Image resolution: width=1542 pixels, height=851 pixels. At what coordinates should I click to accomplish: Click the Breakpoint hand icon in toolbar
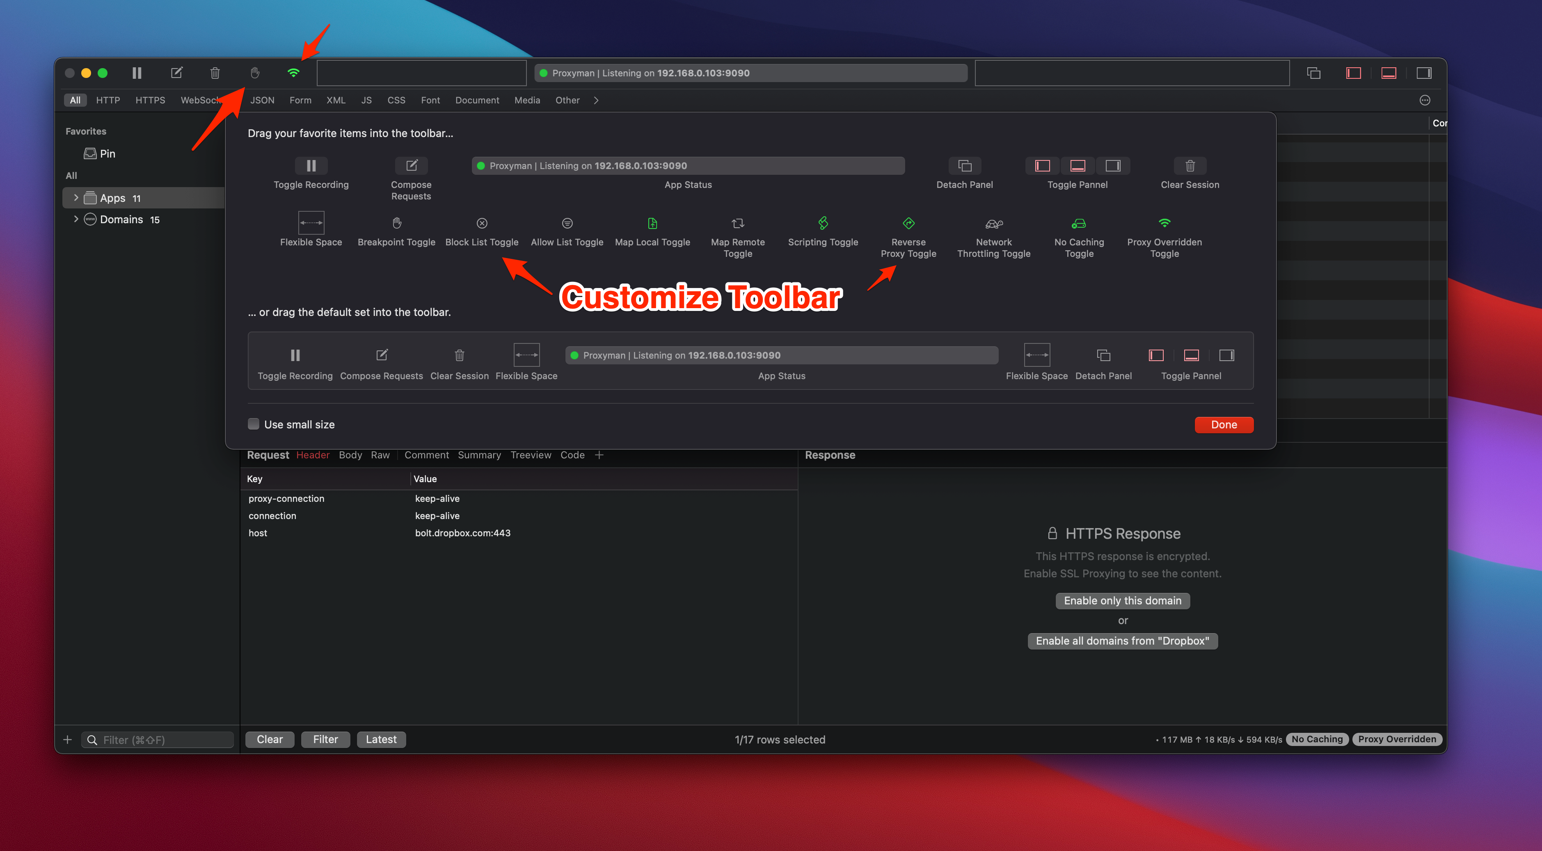pos(255,73)
